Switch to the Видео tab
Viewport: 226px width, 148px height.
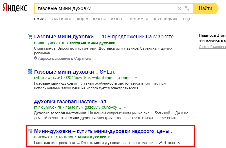pos(82,19)
